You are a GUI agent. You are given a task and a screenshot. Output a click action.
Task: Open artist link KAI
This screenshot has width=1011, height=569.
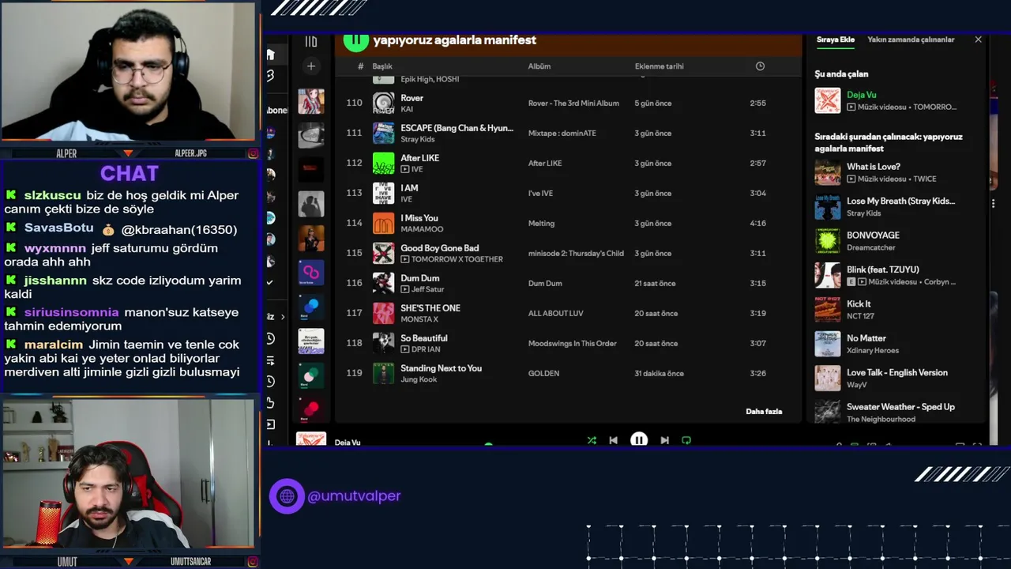pyautogui.click(x=407, y=109)
